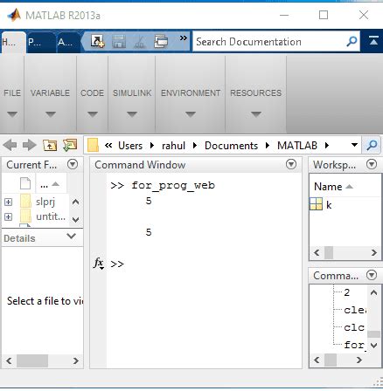The image size is (383, 391).
Task: Show more quick access toolbar items
Action: 183,38
